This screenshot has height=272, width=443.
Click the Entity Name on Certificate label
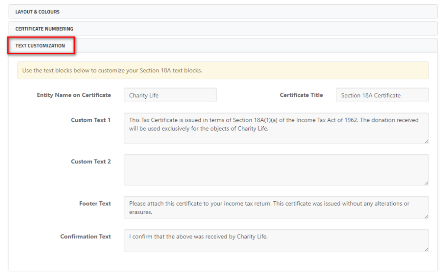coord(74,95)
